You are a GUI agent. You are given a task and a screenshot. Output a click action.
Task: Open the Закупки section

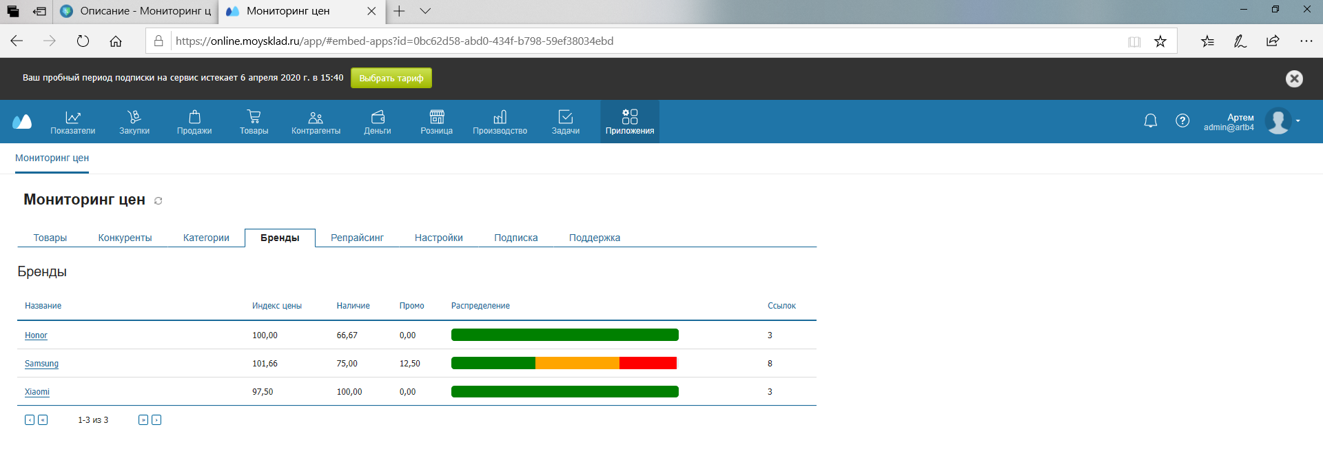point(134,122)
